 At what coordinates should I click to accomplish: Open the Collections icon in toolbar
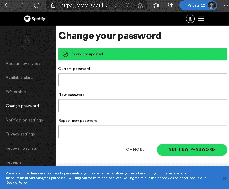pos(171,6)
